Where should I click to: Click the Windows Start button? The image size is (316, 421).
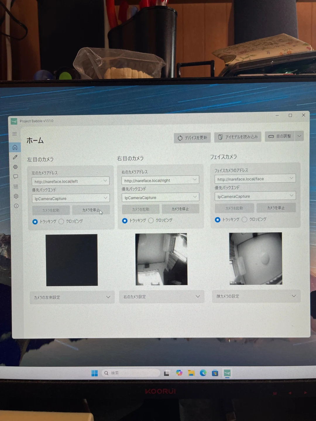[x=95, y=373]
